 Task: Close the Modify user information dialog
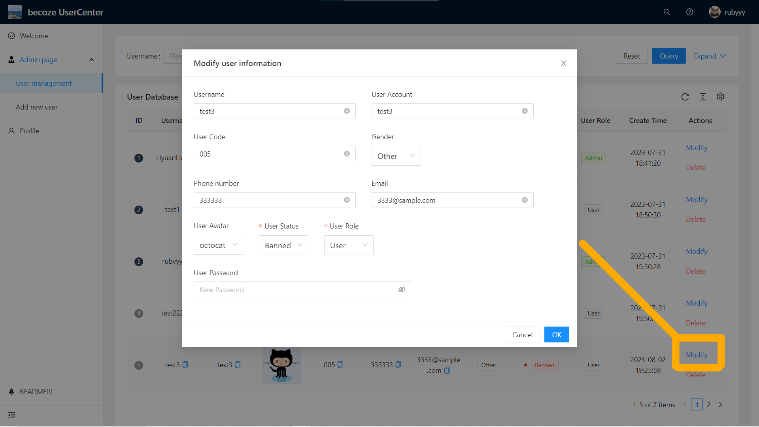pos(564,63)
